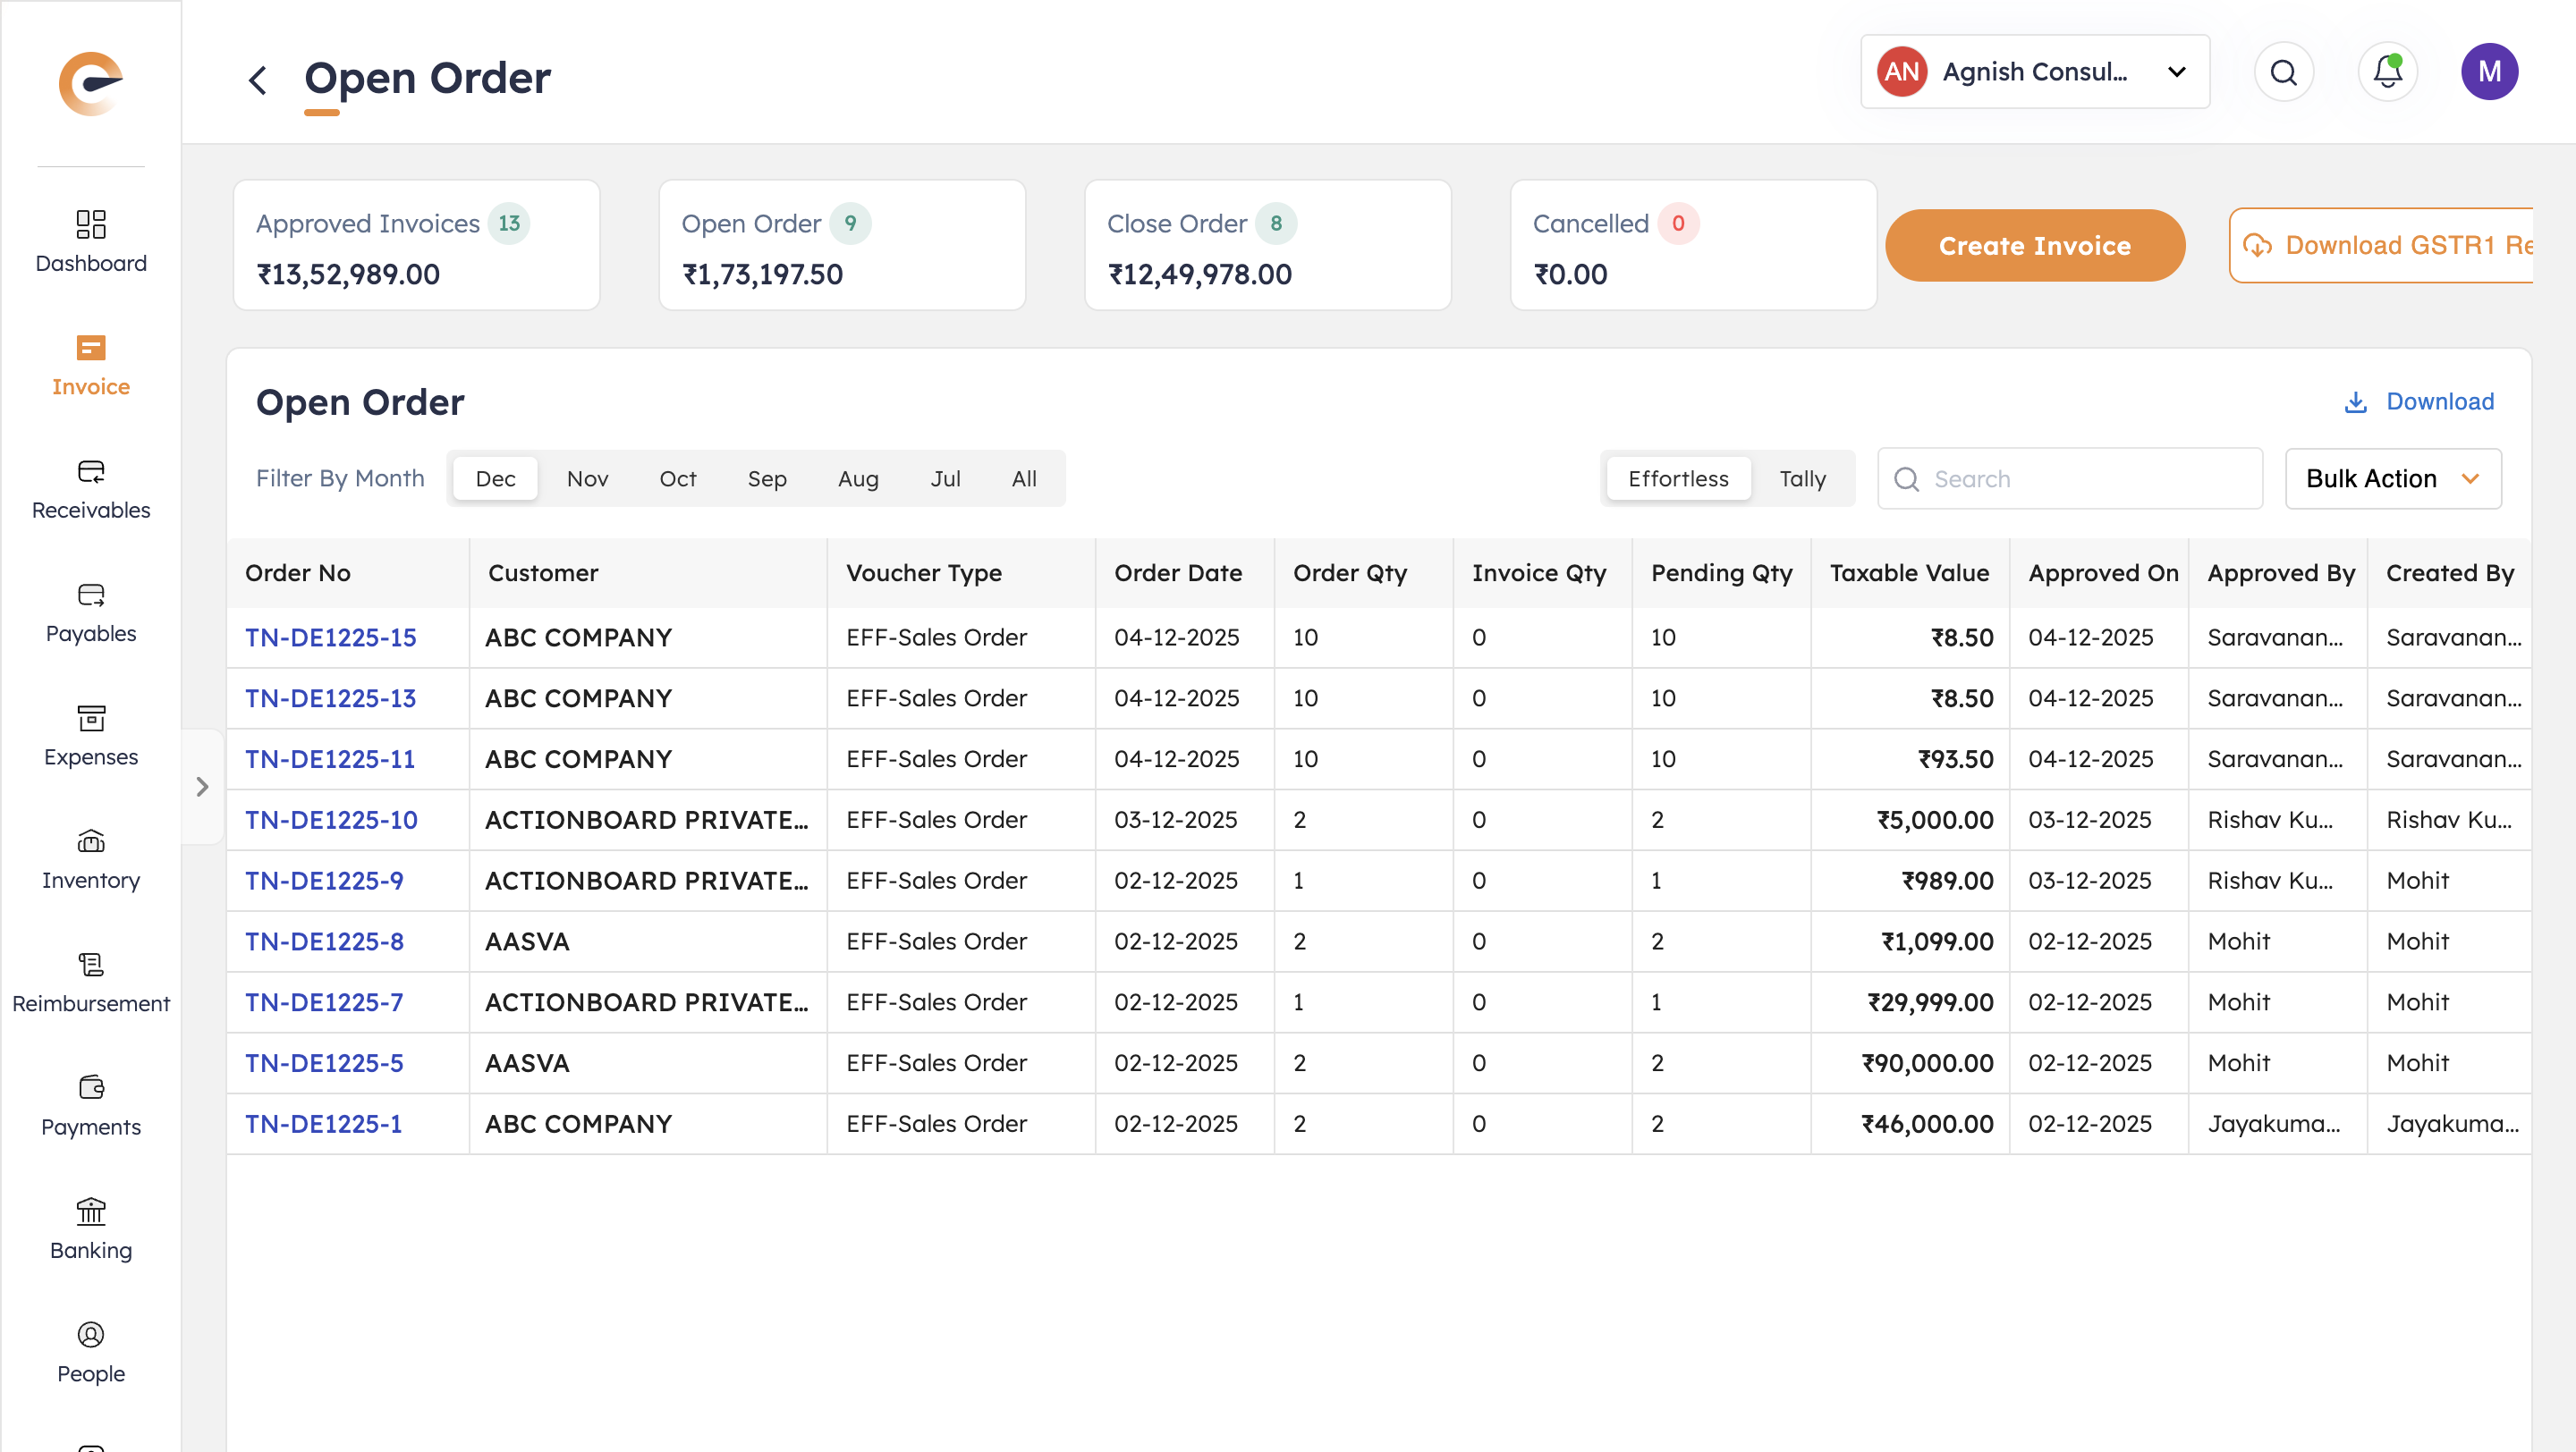The image size is (2576, 1452).
Task: Open Receivables from the sidebar
Action: 90,487
